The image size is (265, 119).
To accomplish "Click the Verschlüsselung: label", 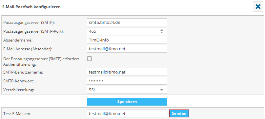I will (19, 90).
